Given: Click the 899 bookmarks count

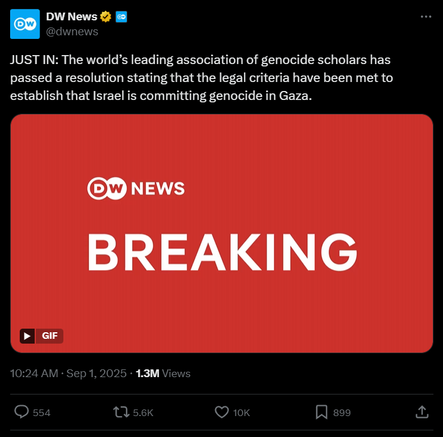Looking at the screenshot, I should pos(342,412).
